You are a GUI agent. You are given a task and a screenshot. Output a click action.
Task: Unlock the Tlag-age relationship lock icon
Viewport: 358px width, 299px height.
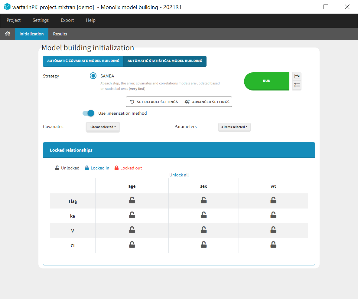132,200
